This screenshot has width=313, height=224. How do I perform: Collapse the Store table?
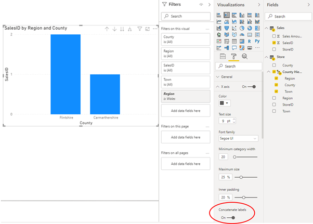(267, 57)
